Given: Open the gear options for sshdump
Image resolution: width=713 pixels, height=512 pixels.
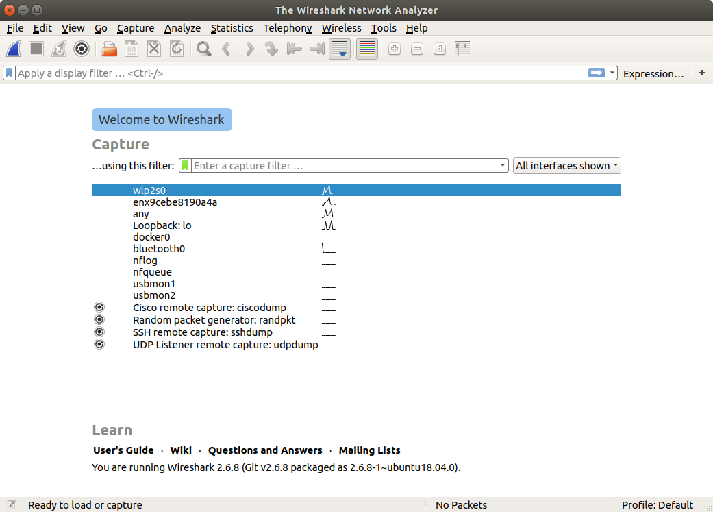Looking at the screenshot, I should 99,332.
